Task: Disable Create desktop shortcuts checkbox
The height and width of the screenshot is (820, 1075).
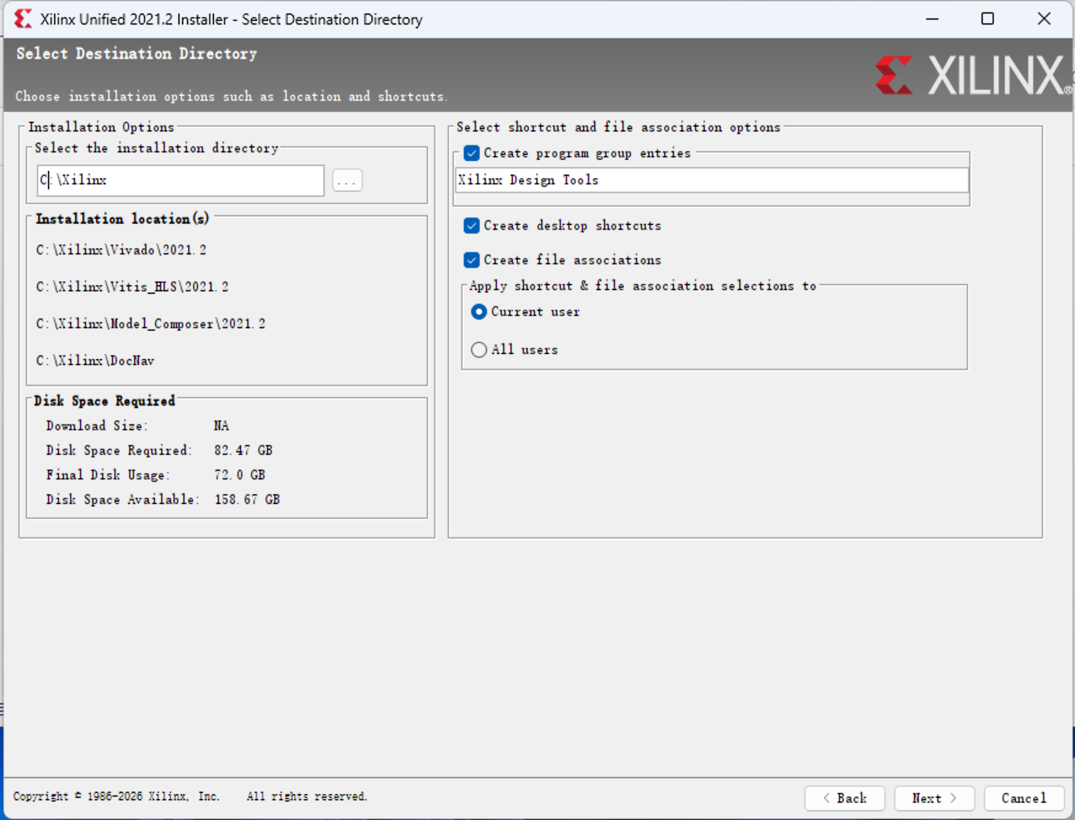Action: (x=472, y=226)
